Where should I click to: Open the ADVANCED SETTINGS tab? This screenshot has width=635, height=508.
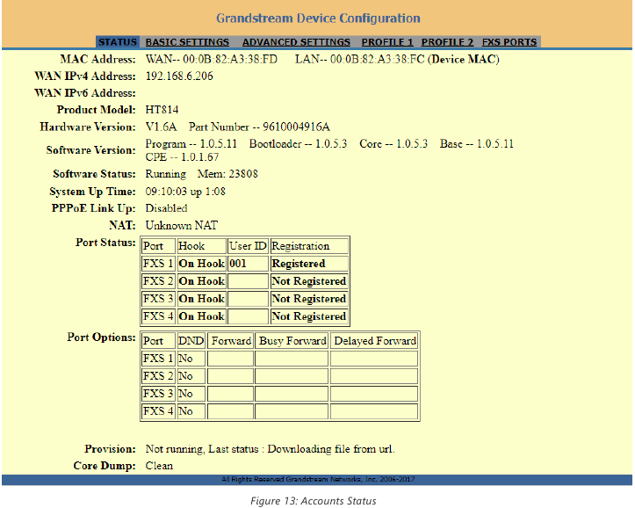[x=296, y=42]
